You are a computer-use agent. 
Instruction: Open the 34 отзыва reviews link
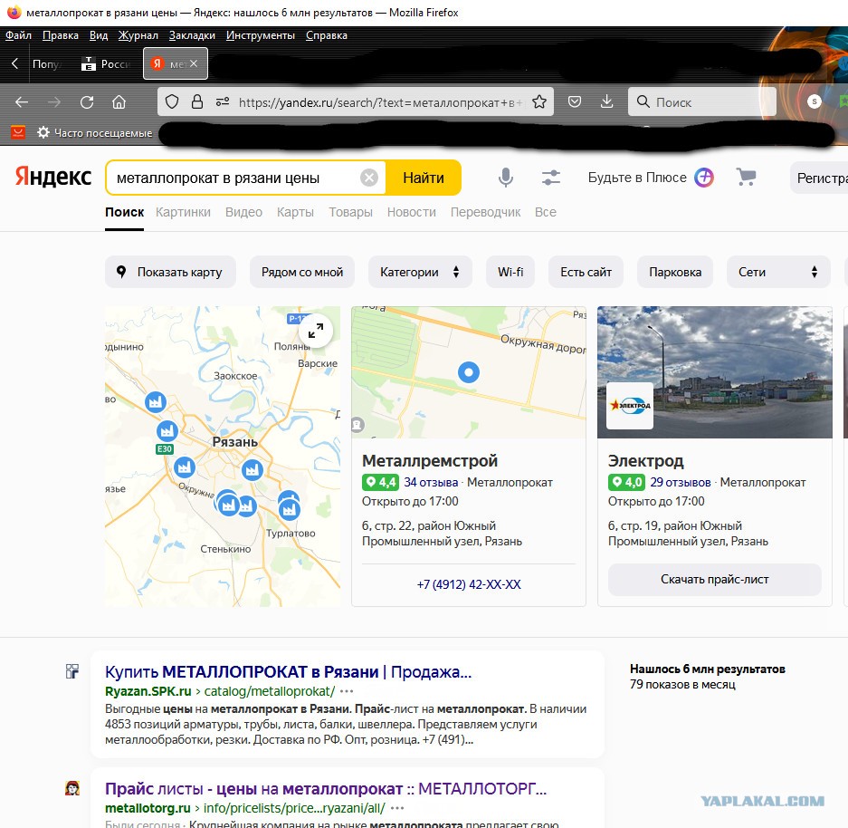(x=431, y=482)
